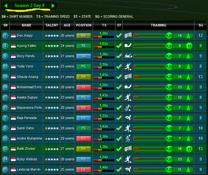Click green up arrow in Ghazia Anang's row
Viewport: 208px width, 175px height.
[x=188, y=77]
